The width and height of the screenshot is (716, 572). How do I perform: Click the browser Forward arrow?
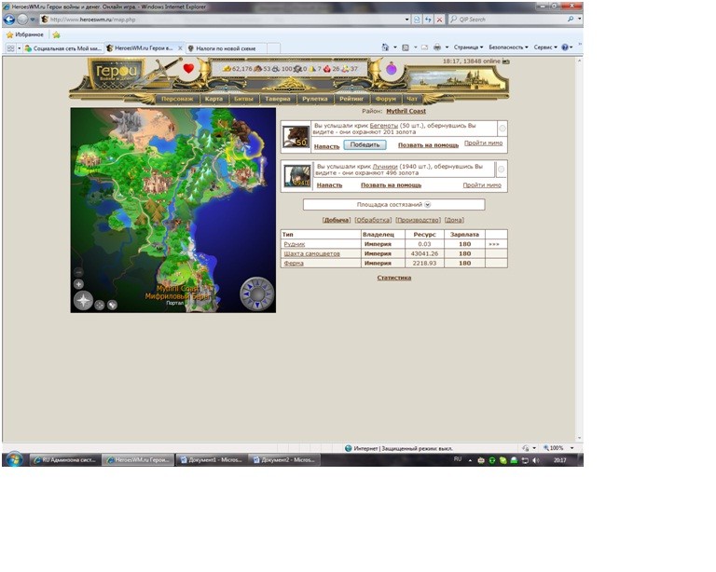(x=22, y=20)
